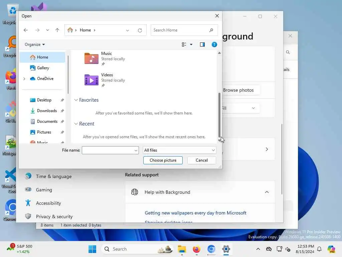Open Gallery in navigation pane
The width and height of the screenshot is (342, 257).
[x=42, y=68]
